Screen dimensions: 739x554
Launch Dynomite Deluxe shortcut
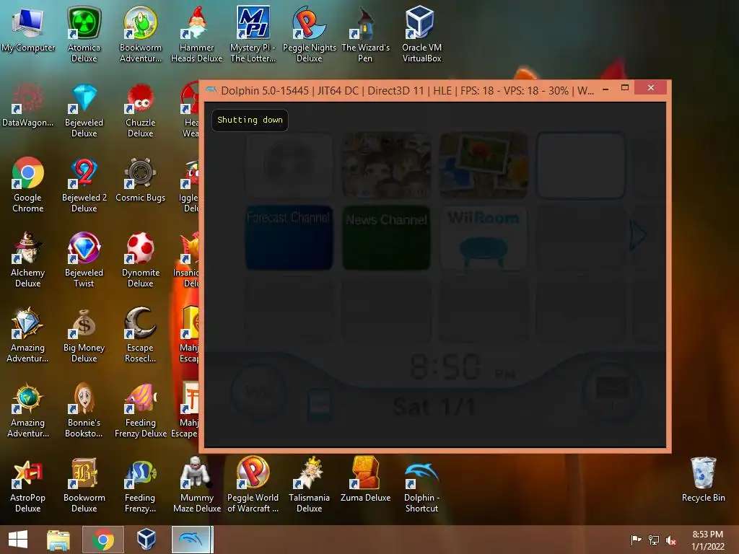click(x=141, y=260)
